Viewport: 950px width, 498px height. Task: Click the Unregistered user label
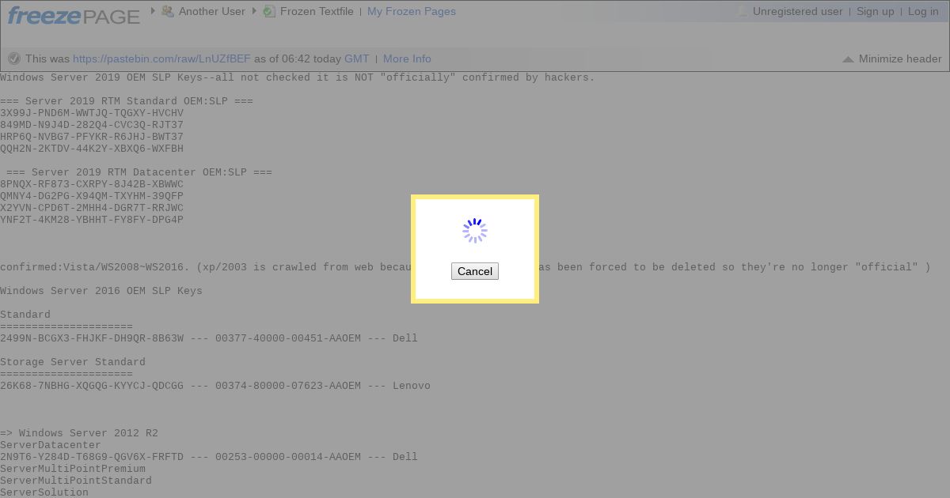tap(798, 11)
